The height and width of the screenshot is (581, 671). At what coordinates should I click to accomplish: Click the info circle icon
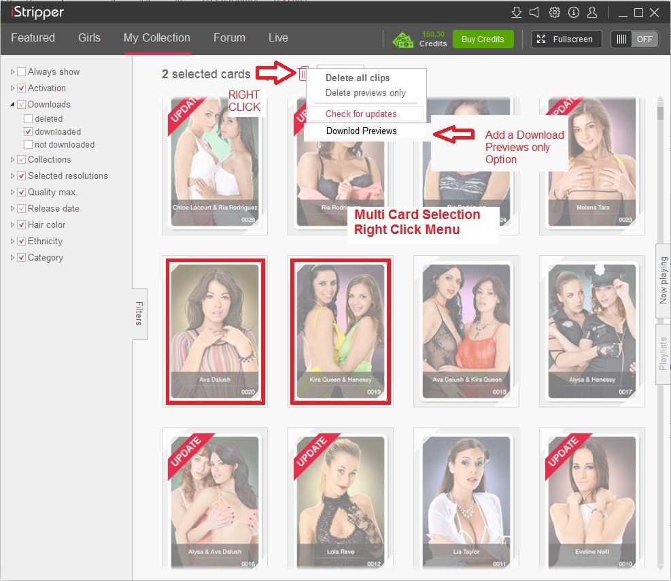click(573, 12)
